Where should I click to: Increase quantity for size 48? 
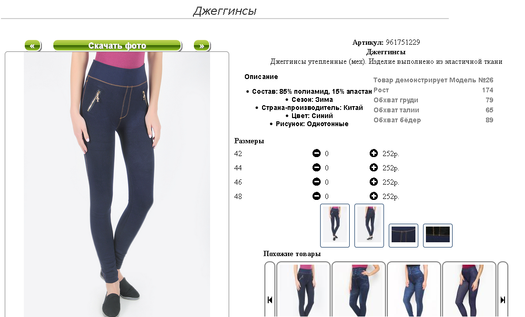click(x=374, y=196)
